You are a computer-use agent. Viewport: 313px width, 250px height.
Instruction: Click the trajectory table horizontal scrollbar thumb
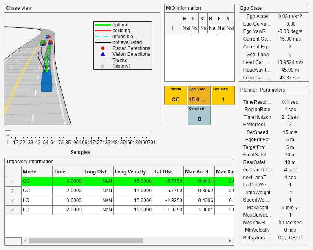point(86,241)
